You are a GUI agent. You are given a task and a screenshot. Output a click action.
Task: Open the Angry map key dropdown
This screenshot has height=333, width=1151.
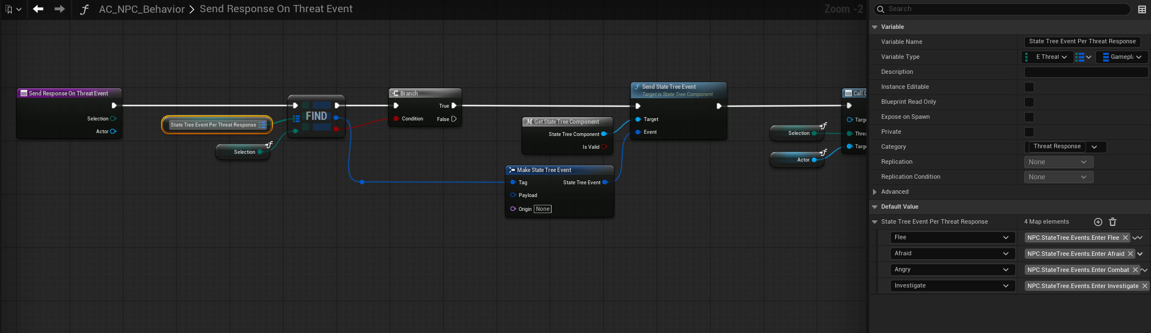(951, 270)
